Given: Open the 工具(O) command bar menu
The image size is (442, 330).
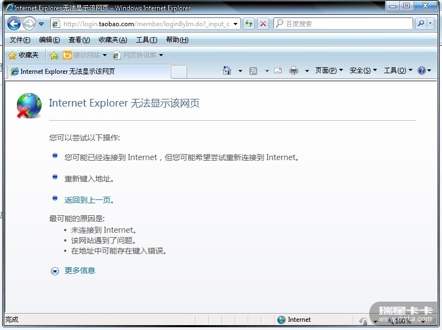Looking at the screenshot, I should click(x=398, y=70).
